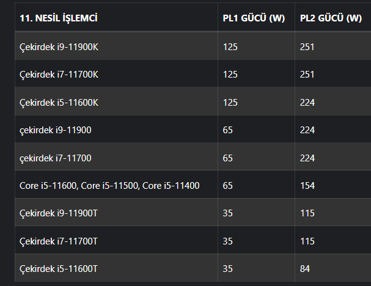Select the PL1 value for i5-11600T
The height and width of the screenshot is (286, 371).
tap(228, 269)
